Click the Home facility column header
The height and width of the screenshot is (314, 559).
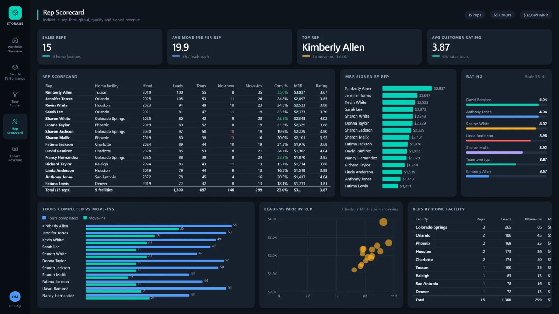[x=107, y=86]
